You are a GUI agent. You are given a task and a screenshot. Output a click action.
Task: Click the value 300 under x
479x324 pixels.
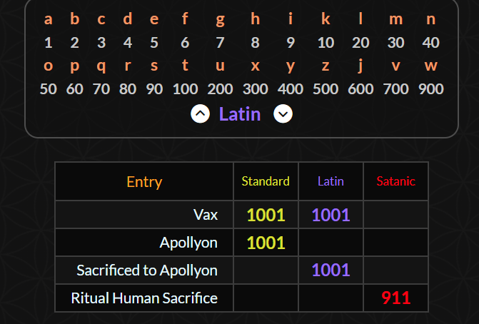coord(256,89)
